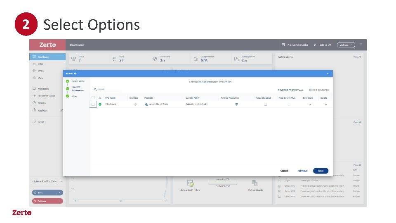Open the Failover button dropdown arrow
This screenshot has width=396, height=223.
click(59, 201)
